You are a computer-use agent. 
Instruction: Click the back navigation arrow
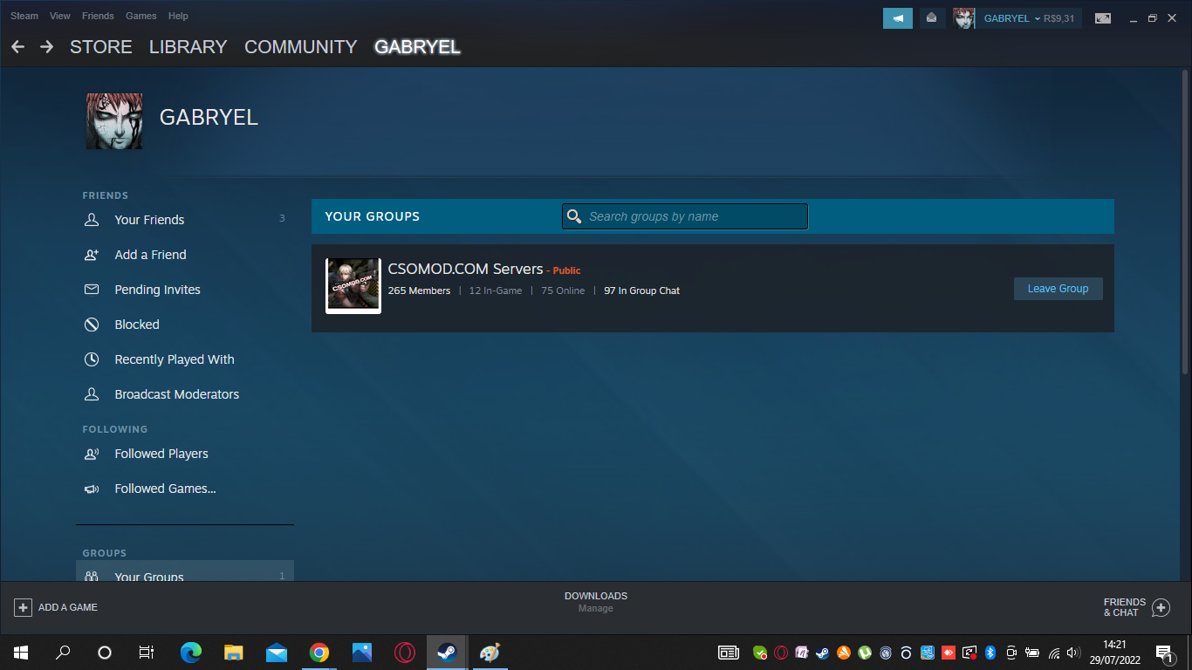(x=17, y=47)
